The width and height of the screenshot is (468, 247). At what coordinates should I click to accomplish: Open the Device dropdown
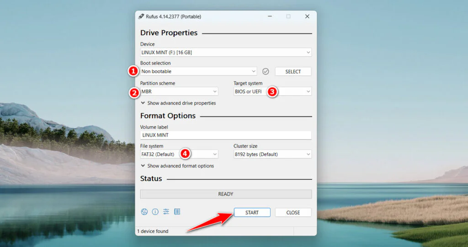(226, 52)
